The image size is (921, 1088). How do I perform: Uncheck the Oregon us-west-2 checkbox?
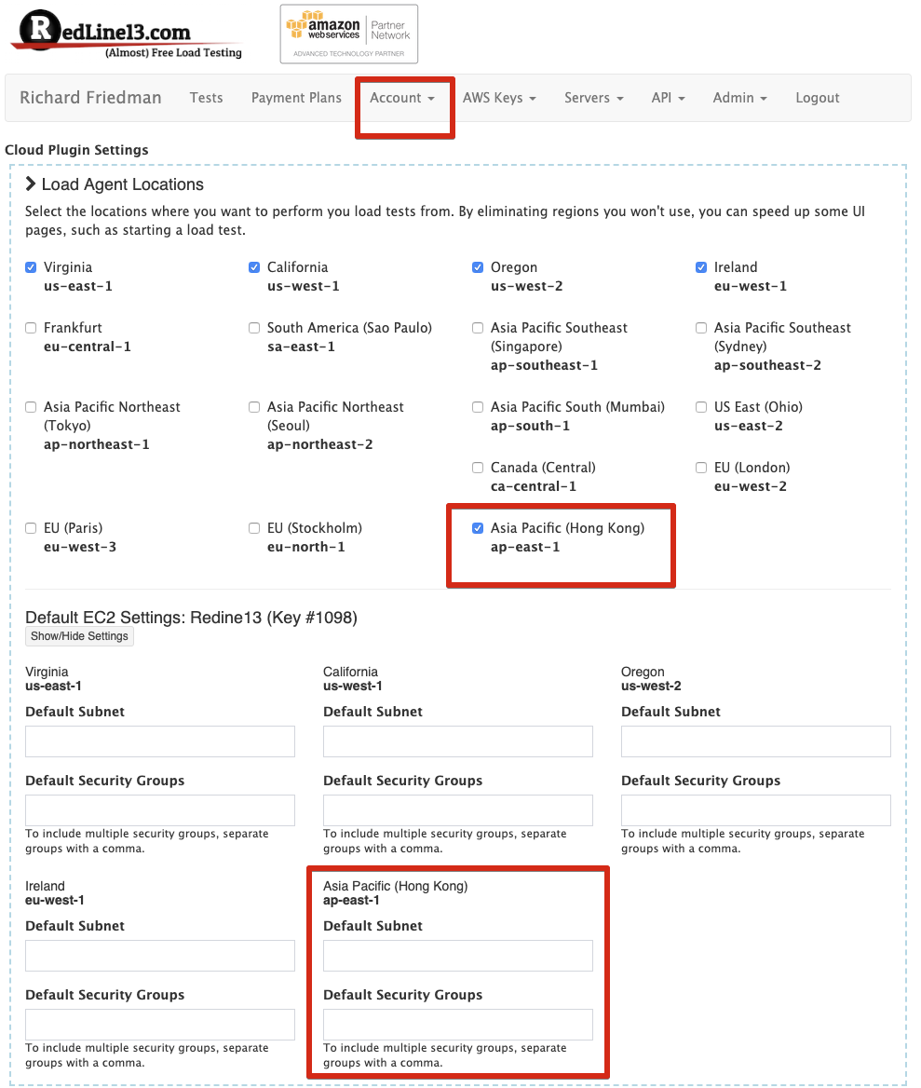pos(478,267)
